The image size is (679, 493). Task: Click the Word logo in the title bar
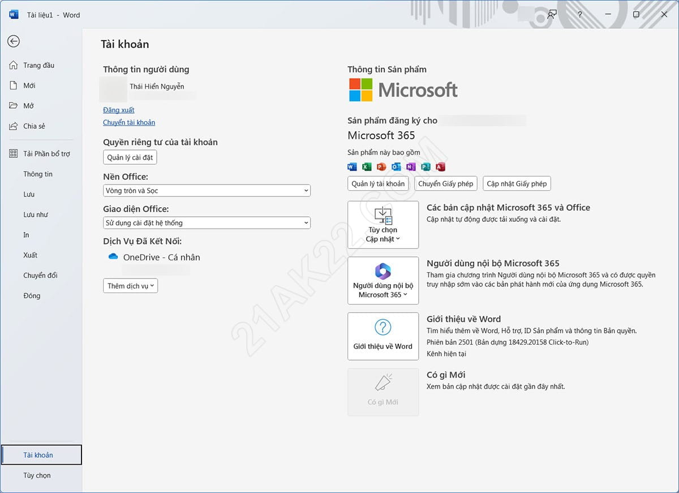point(14,15)
